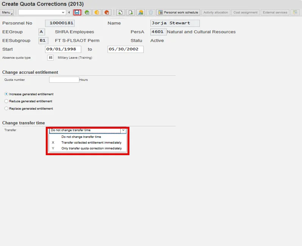
Task: Open the Menu button
Action: pos(7,12)
